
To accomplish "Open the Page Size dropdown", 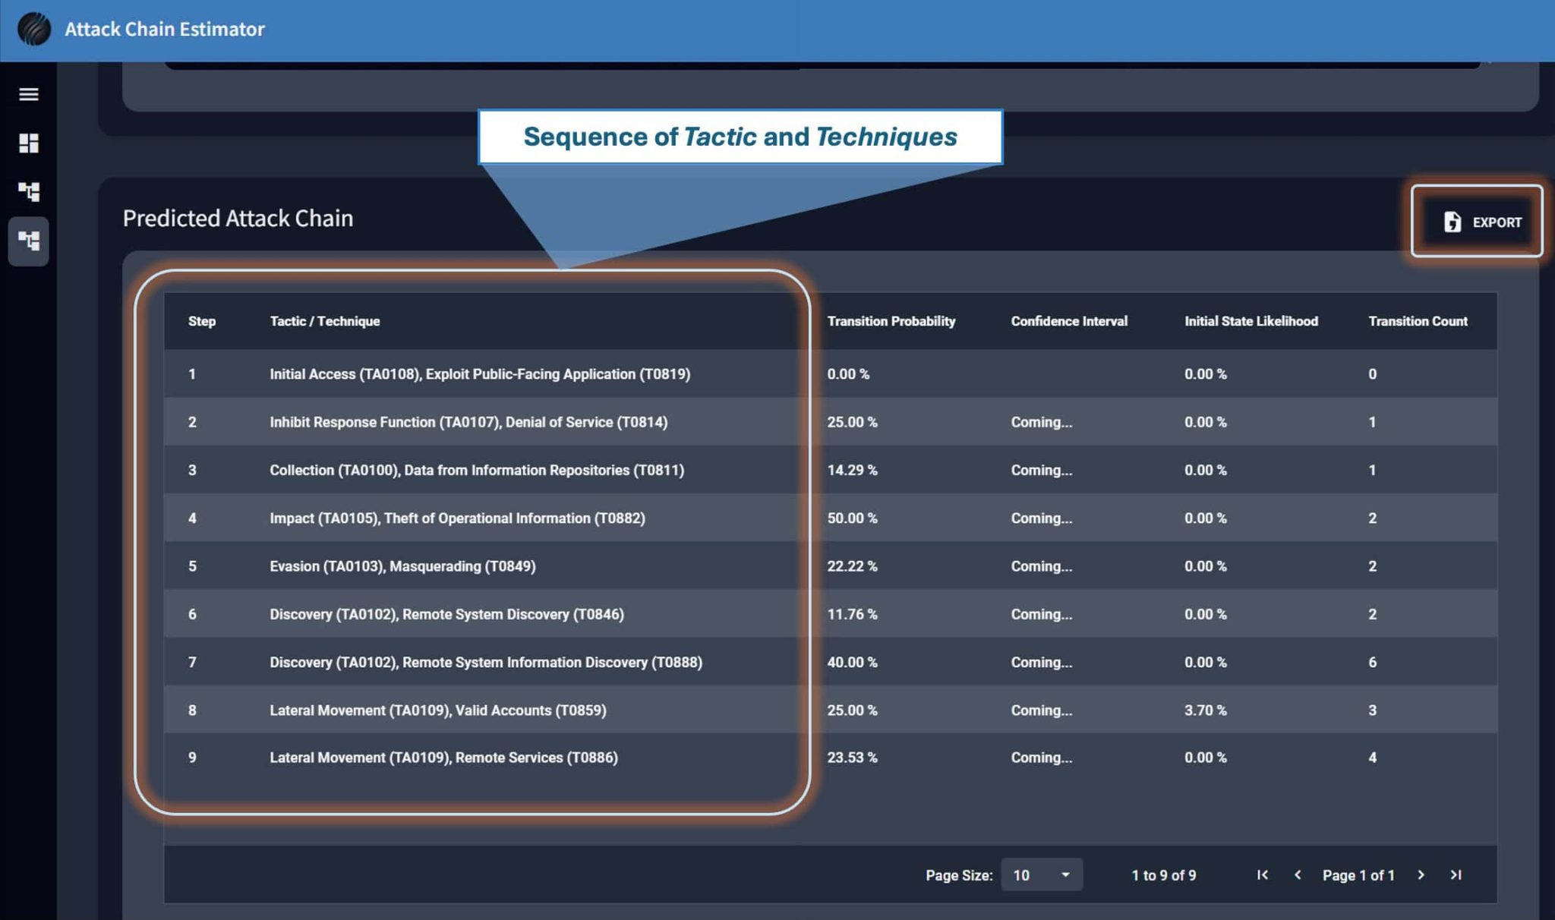I will pos(1042,874).
